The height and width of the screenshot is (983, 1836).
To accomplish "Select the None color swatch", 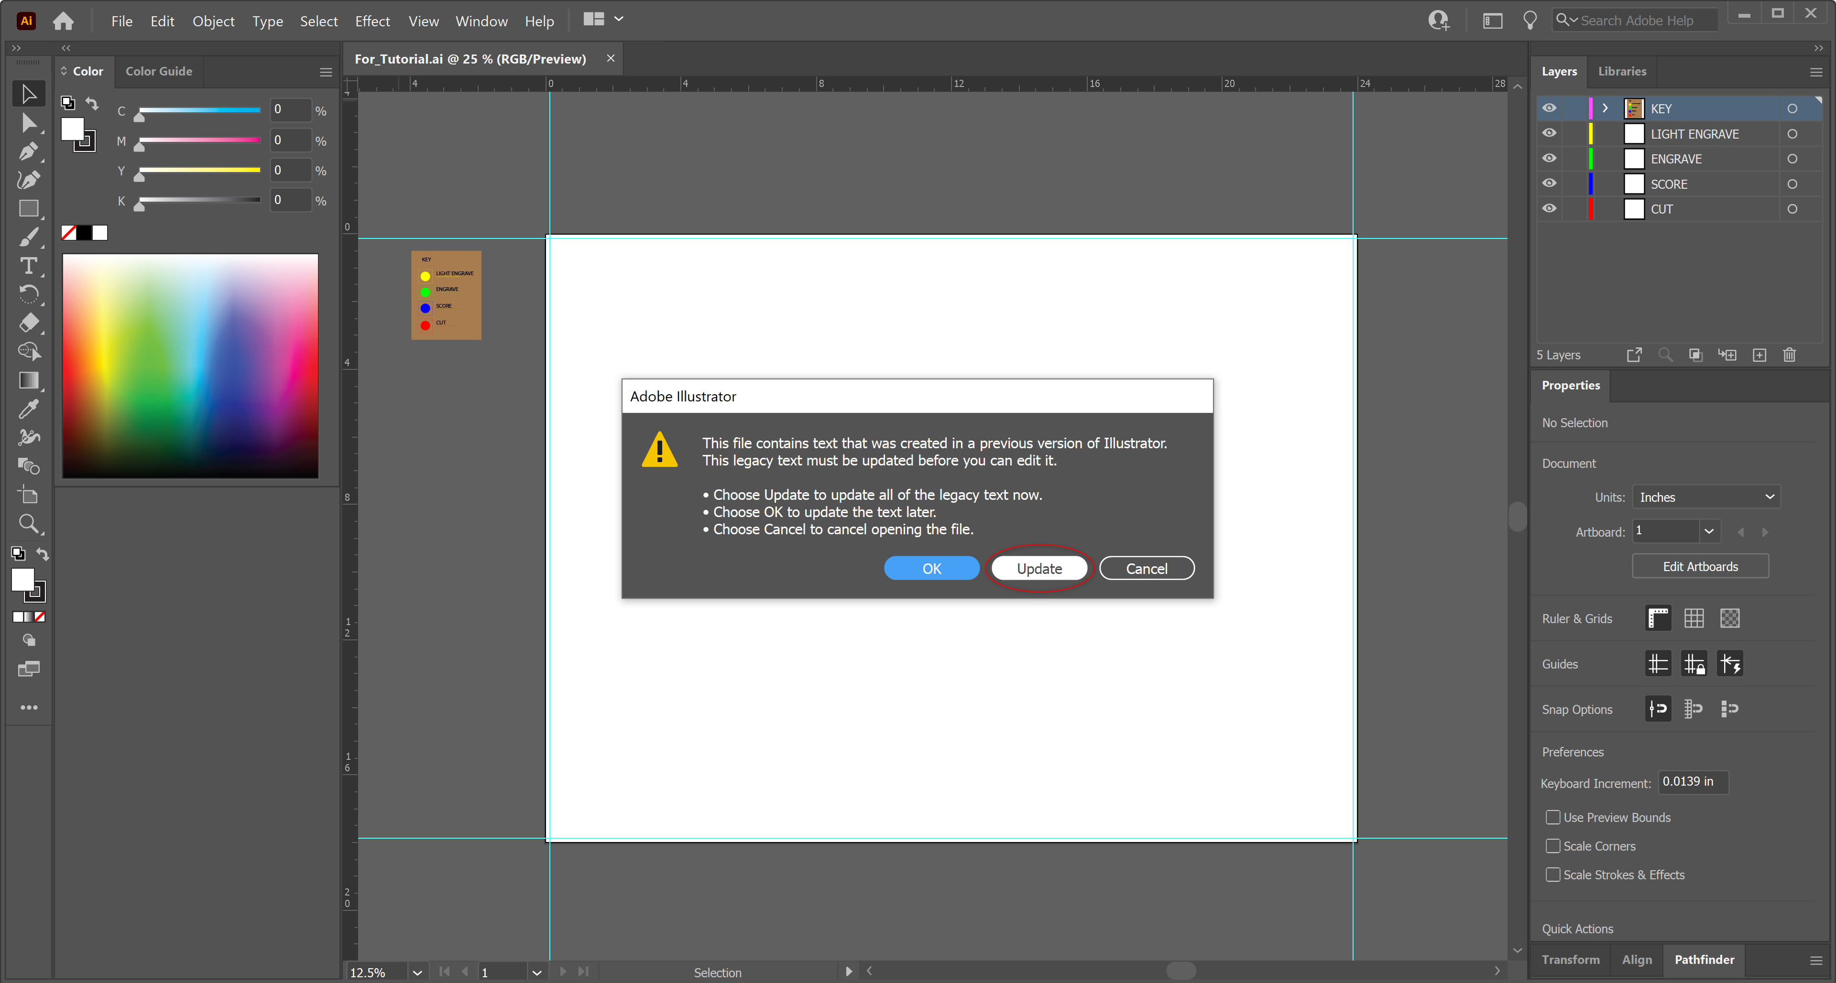I will coord(68,233).
